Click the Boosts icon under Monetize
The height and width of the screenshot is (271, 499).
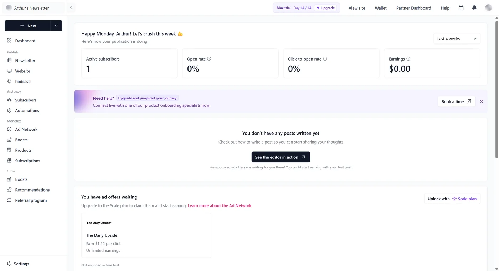coord(9,140)
